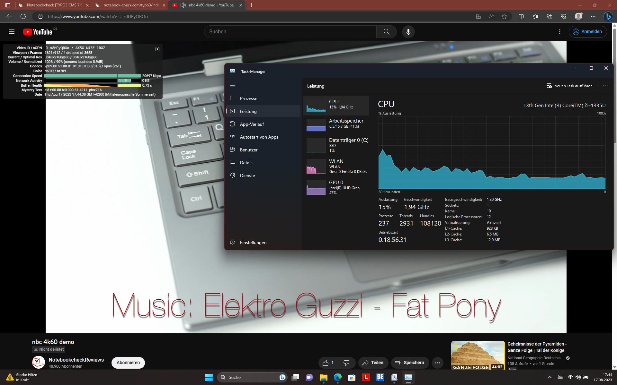The width and height of the screenshot is (617, 385).
Task: Click the Abonnieren button
Action: (128, 363)
